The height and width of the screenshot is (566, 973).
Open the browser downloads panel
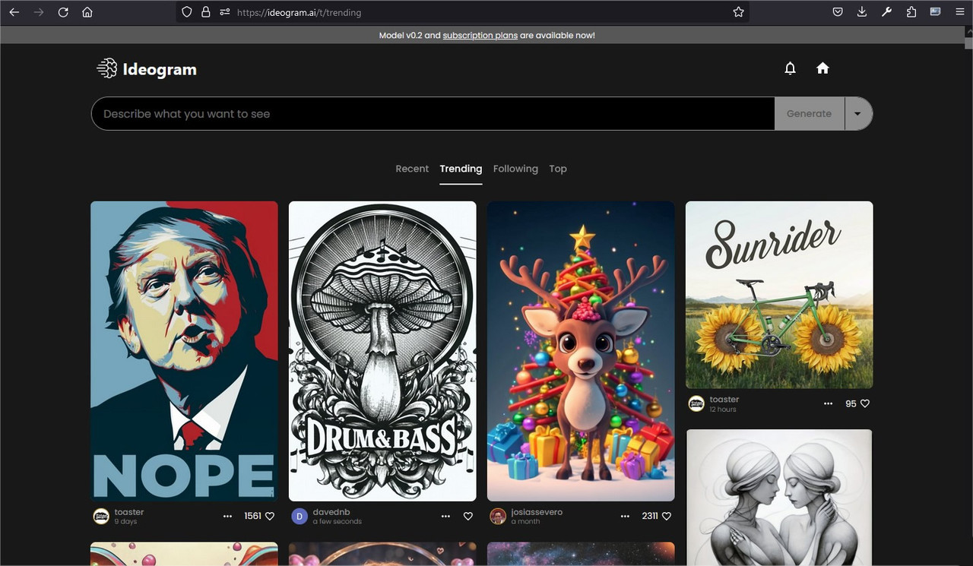click(862, 12)
